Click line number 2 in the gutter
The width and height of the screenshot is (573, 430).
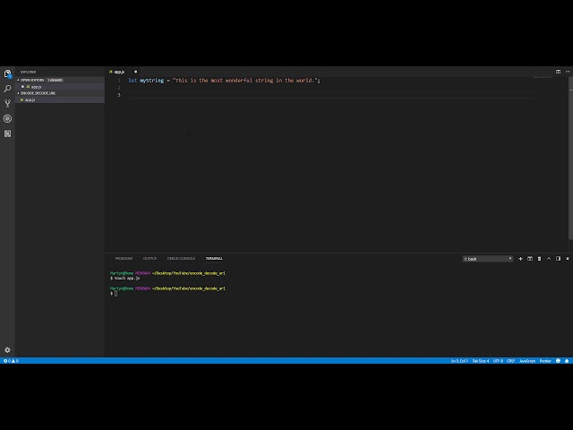click(x=119, y=88)
